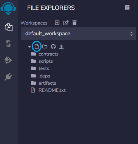Publish files to GitHub gist icon
The image size is (138, 144).
pos(53,46)
